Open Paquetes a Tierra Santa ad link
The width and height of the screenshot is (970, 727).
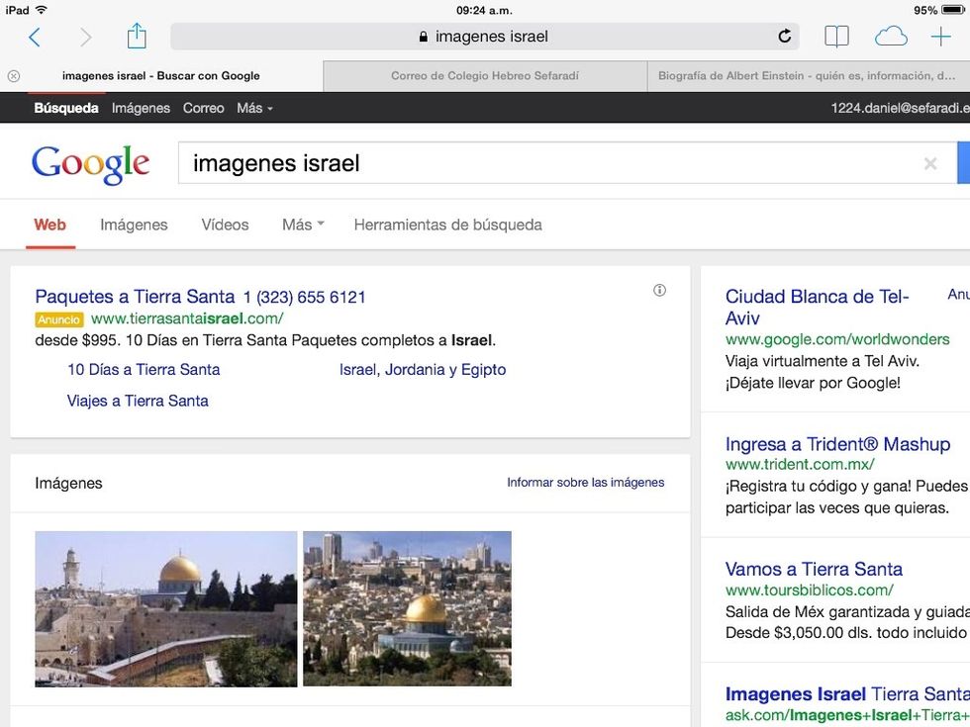135,297
